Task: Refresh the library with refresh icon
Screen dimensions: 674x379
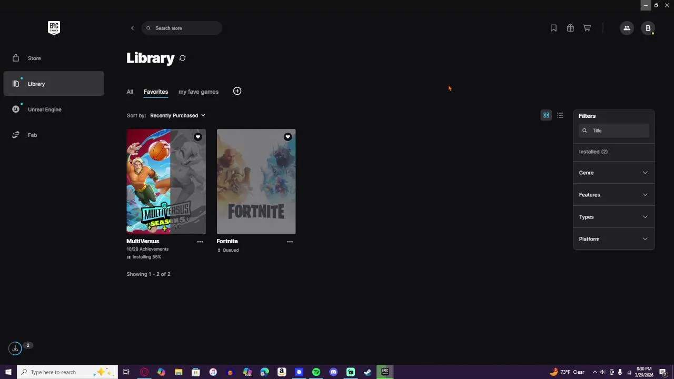Action: click(x=183, y=58)
